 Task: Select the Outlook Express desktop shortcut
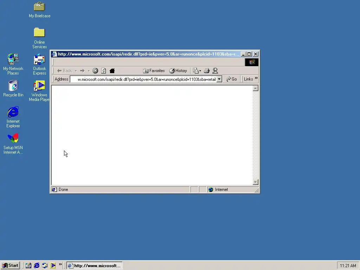39,65
